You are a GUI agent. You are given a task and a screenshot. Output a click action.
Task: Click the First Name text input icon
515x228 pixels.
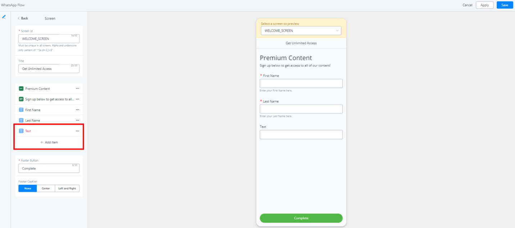21,110
